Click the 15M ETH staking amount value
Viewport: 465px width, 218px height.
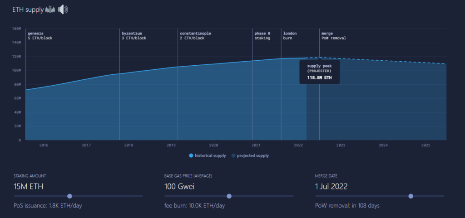[x=29, y=186]
